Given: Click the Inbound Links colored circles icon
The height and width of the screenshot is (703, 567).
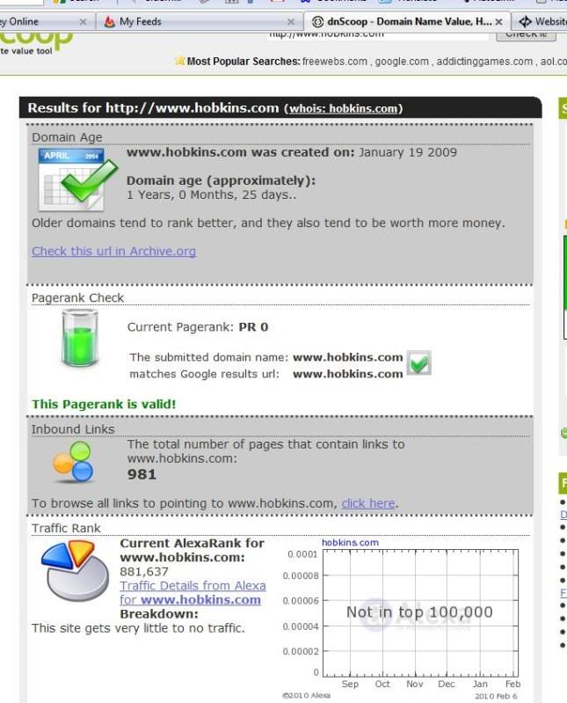Looking at the screenshot, I should pos(73,462).
